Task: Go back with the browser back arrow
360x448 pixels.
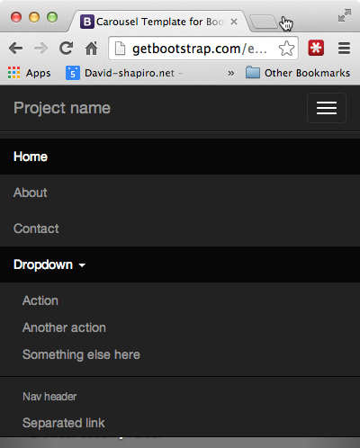Action: [x=16, y=49]
